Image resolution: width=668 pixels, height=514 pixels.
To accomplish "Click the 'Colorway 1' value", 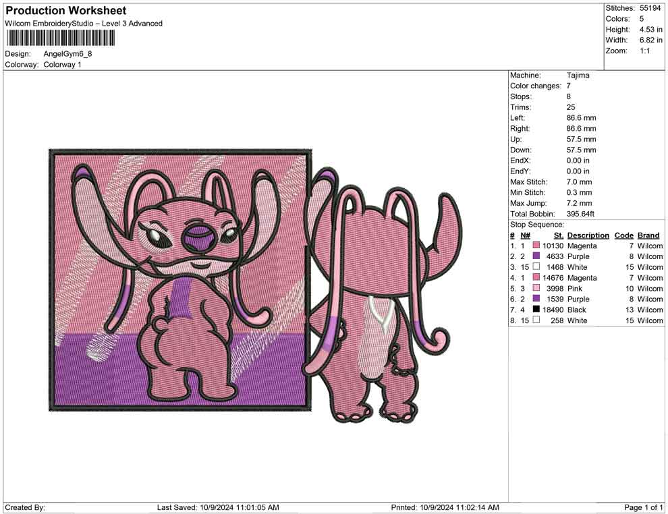I will tap(62, 65).
